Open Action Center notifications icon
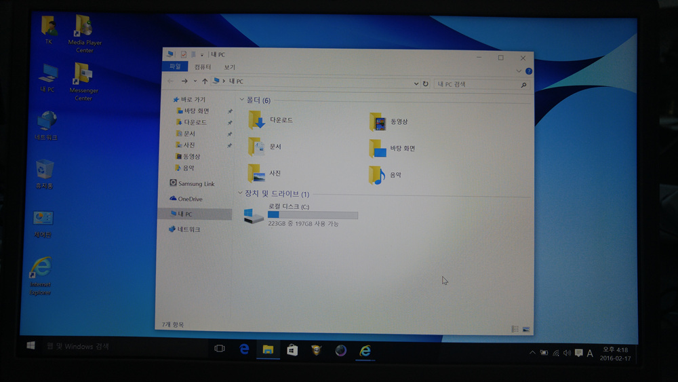The image size is (678, 382). 578,354
